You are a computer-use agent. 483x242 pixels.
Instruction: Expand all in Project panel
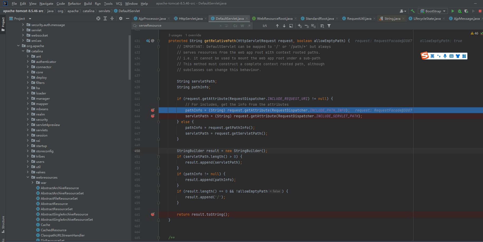[105, 18]
